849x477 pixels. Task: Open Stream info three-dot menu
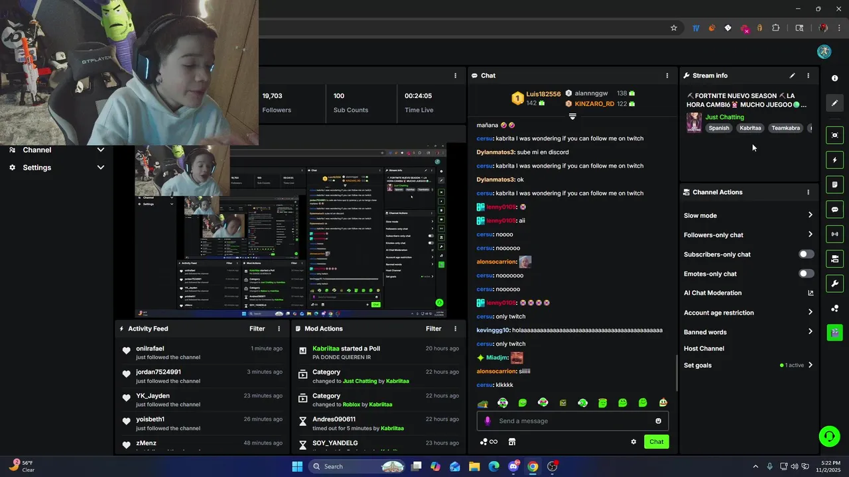click(808, 76)
